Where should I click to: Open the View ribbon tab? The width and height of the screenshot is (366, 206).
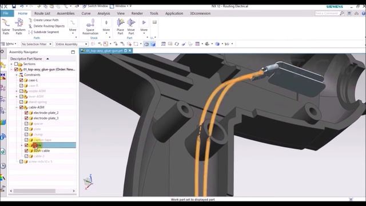pyautogui.click(x=121, y=13)
